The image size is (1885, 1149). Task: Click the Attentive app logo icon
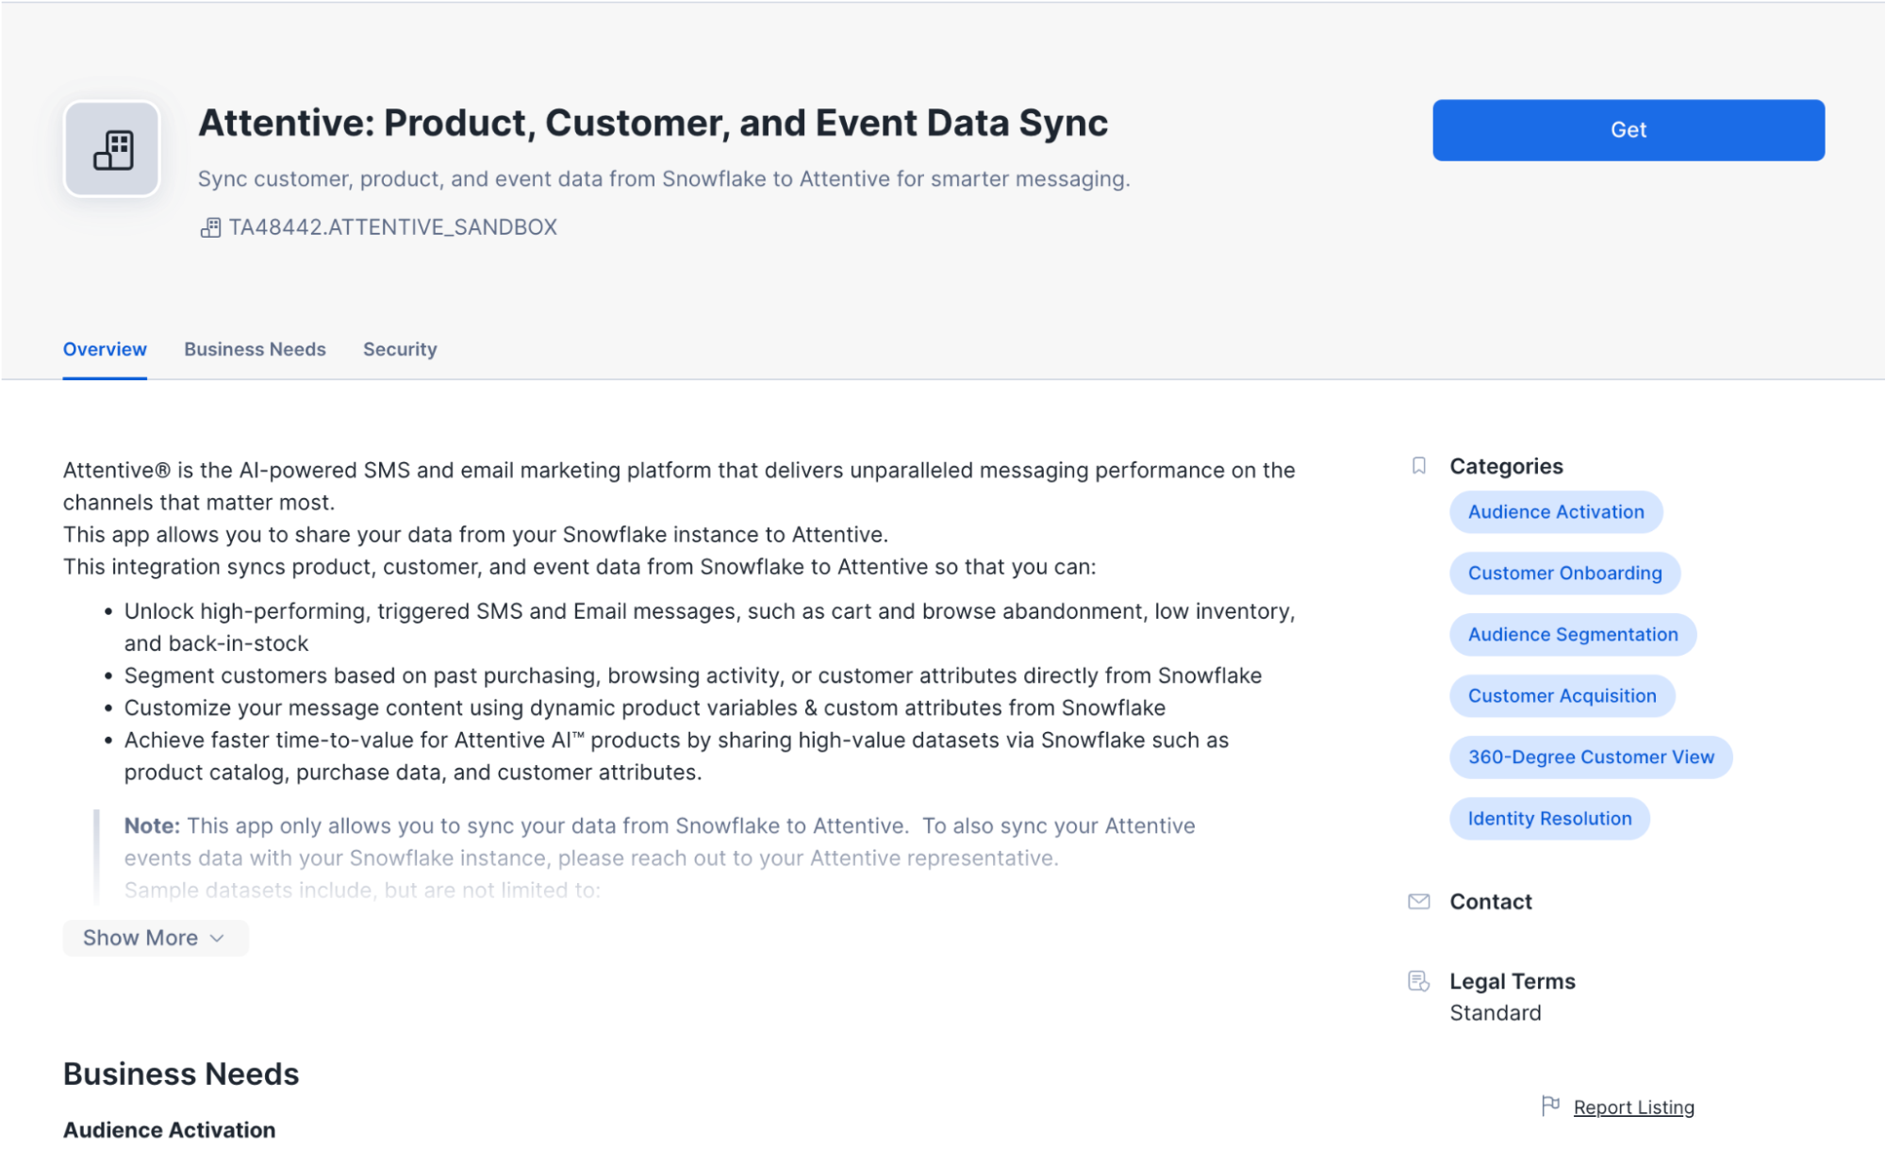click(112, 149)
